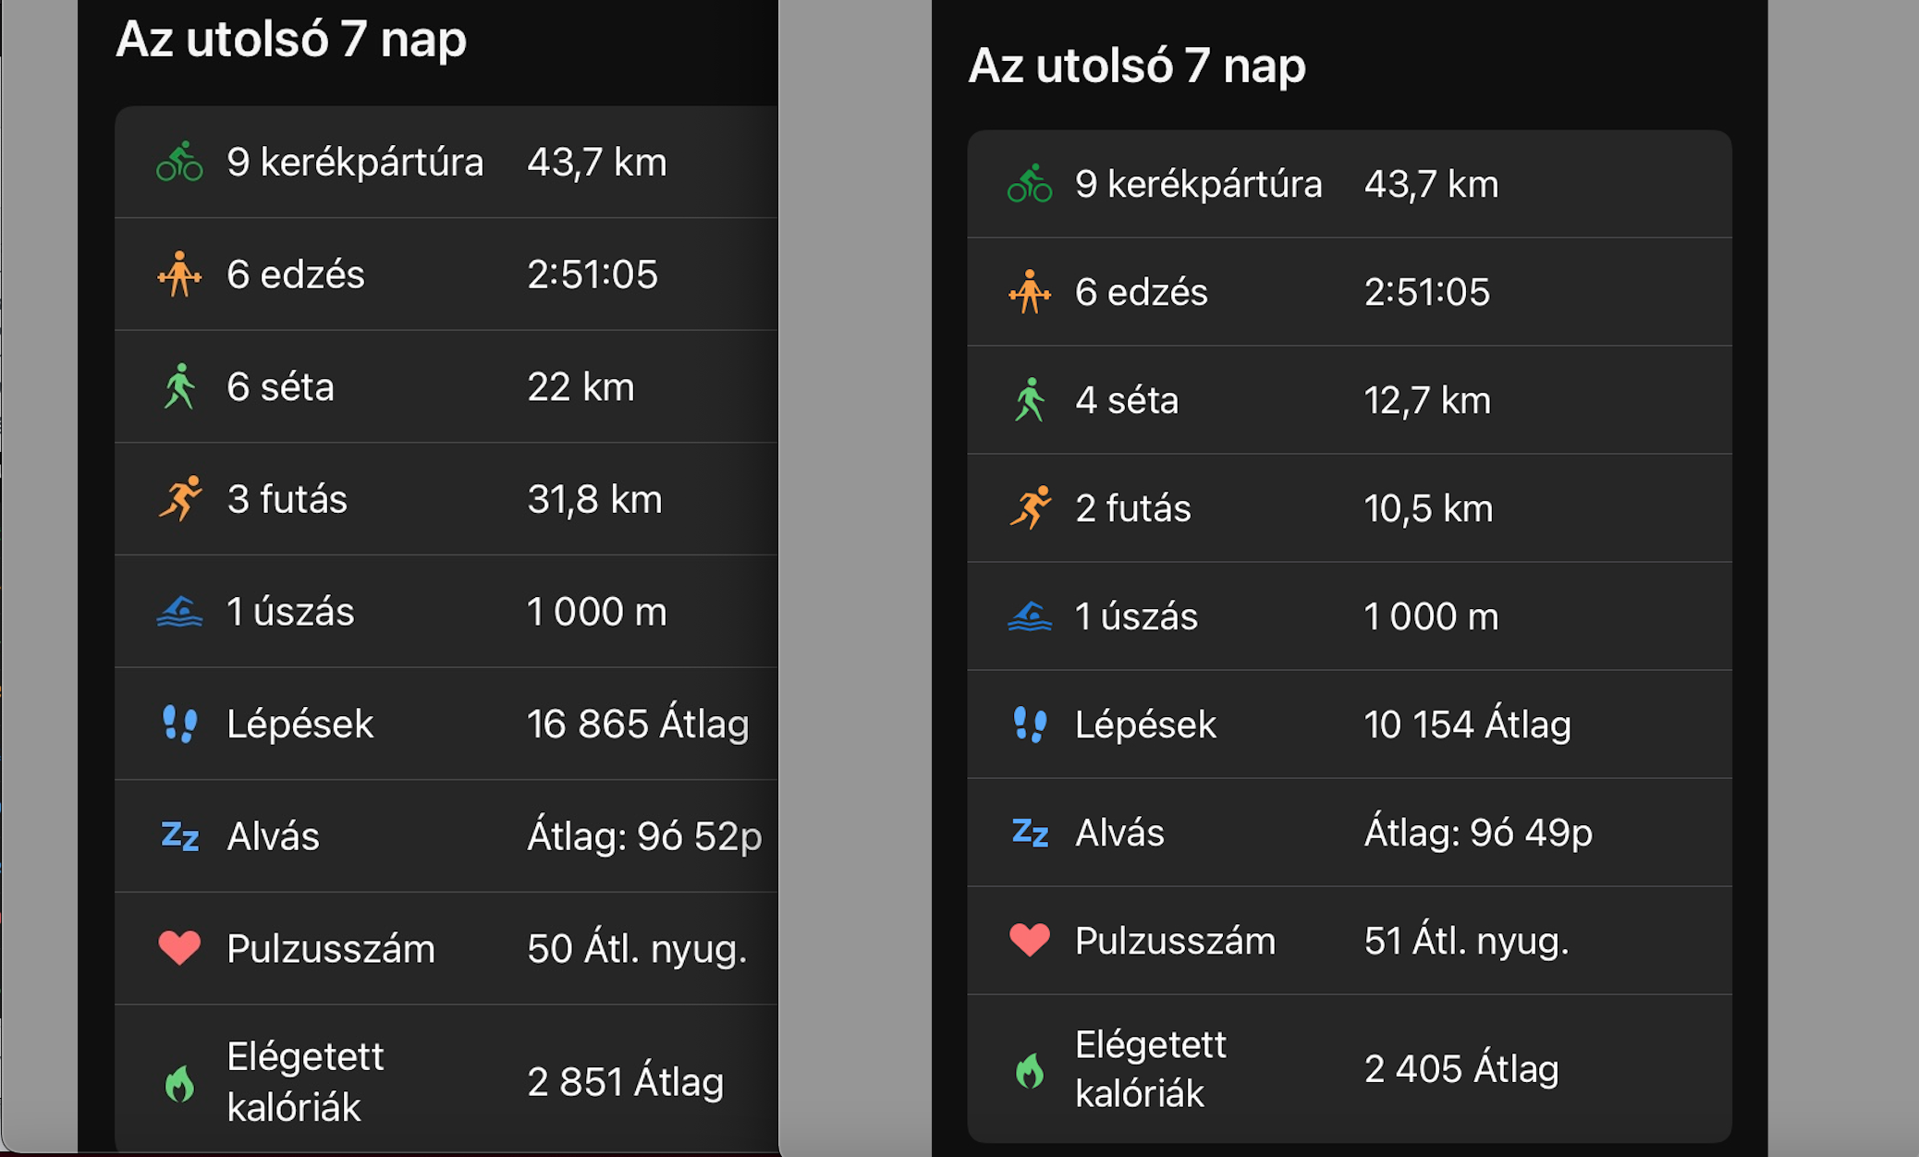Click the left "Az utolsó 7 nap" heading
This screenshot has width=1919, height=1157.
tap(291, 40)
